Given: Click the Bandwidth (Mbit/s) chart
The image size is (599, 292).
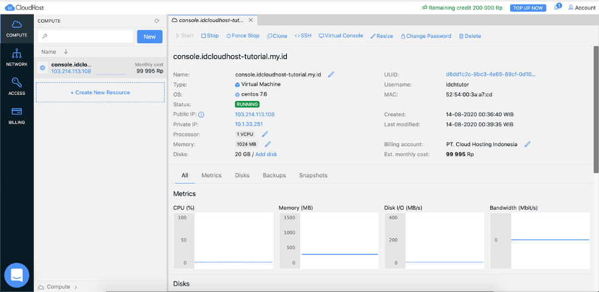Looking at the screenshot, I should 540,240.
